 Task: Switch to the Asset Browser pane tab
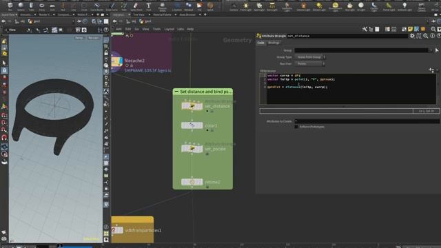coord(187,14)
